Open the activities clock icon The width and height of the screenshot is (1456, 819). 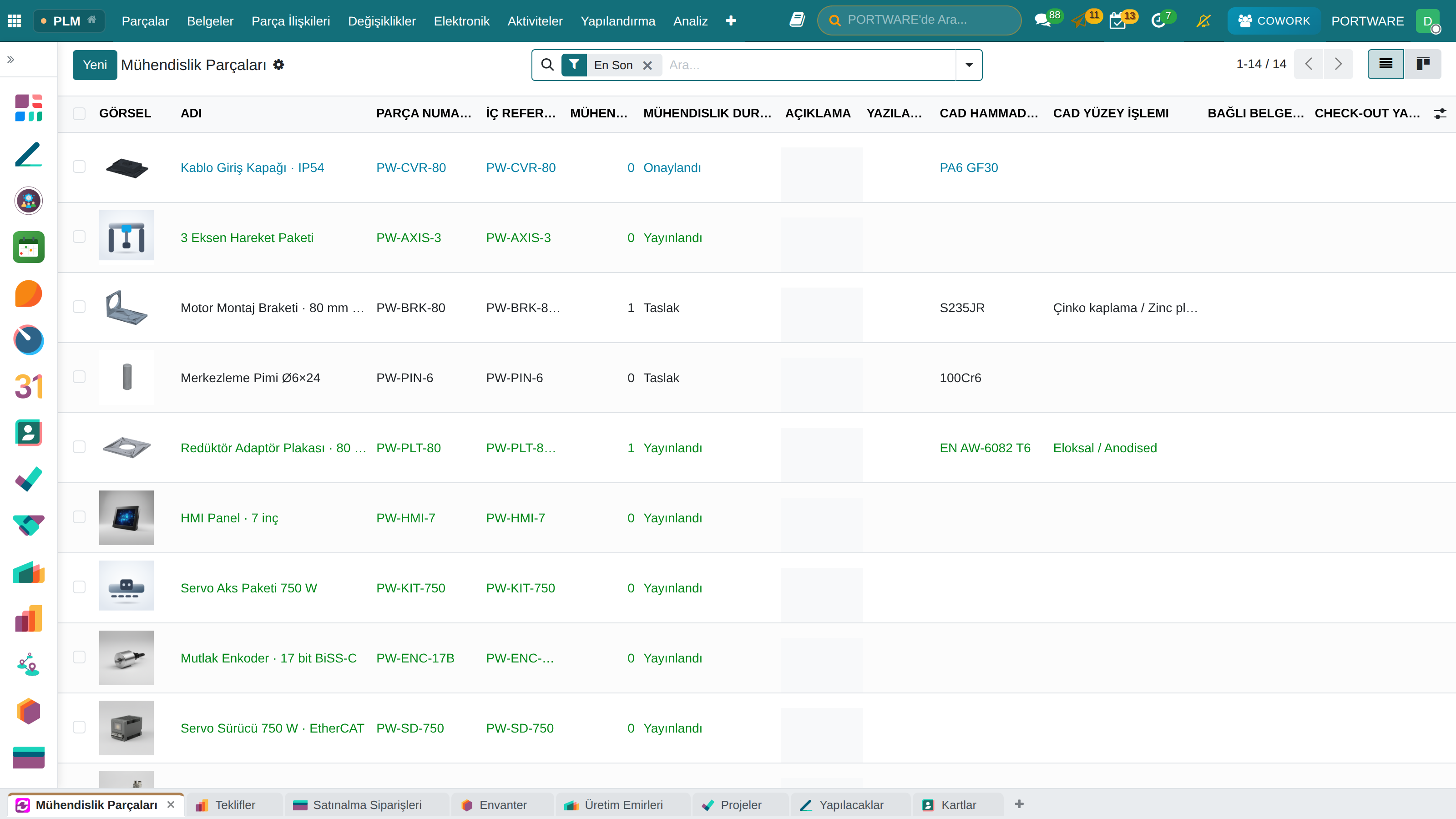click(1158, 21)
